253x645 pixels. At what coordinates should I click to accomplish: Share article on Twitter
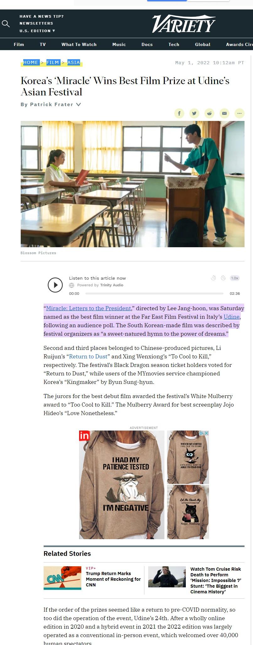coord(194,113)
